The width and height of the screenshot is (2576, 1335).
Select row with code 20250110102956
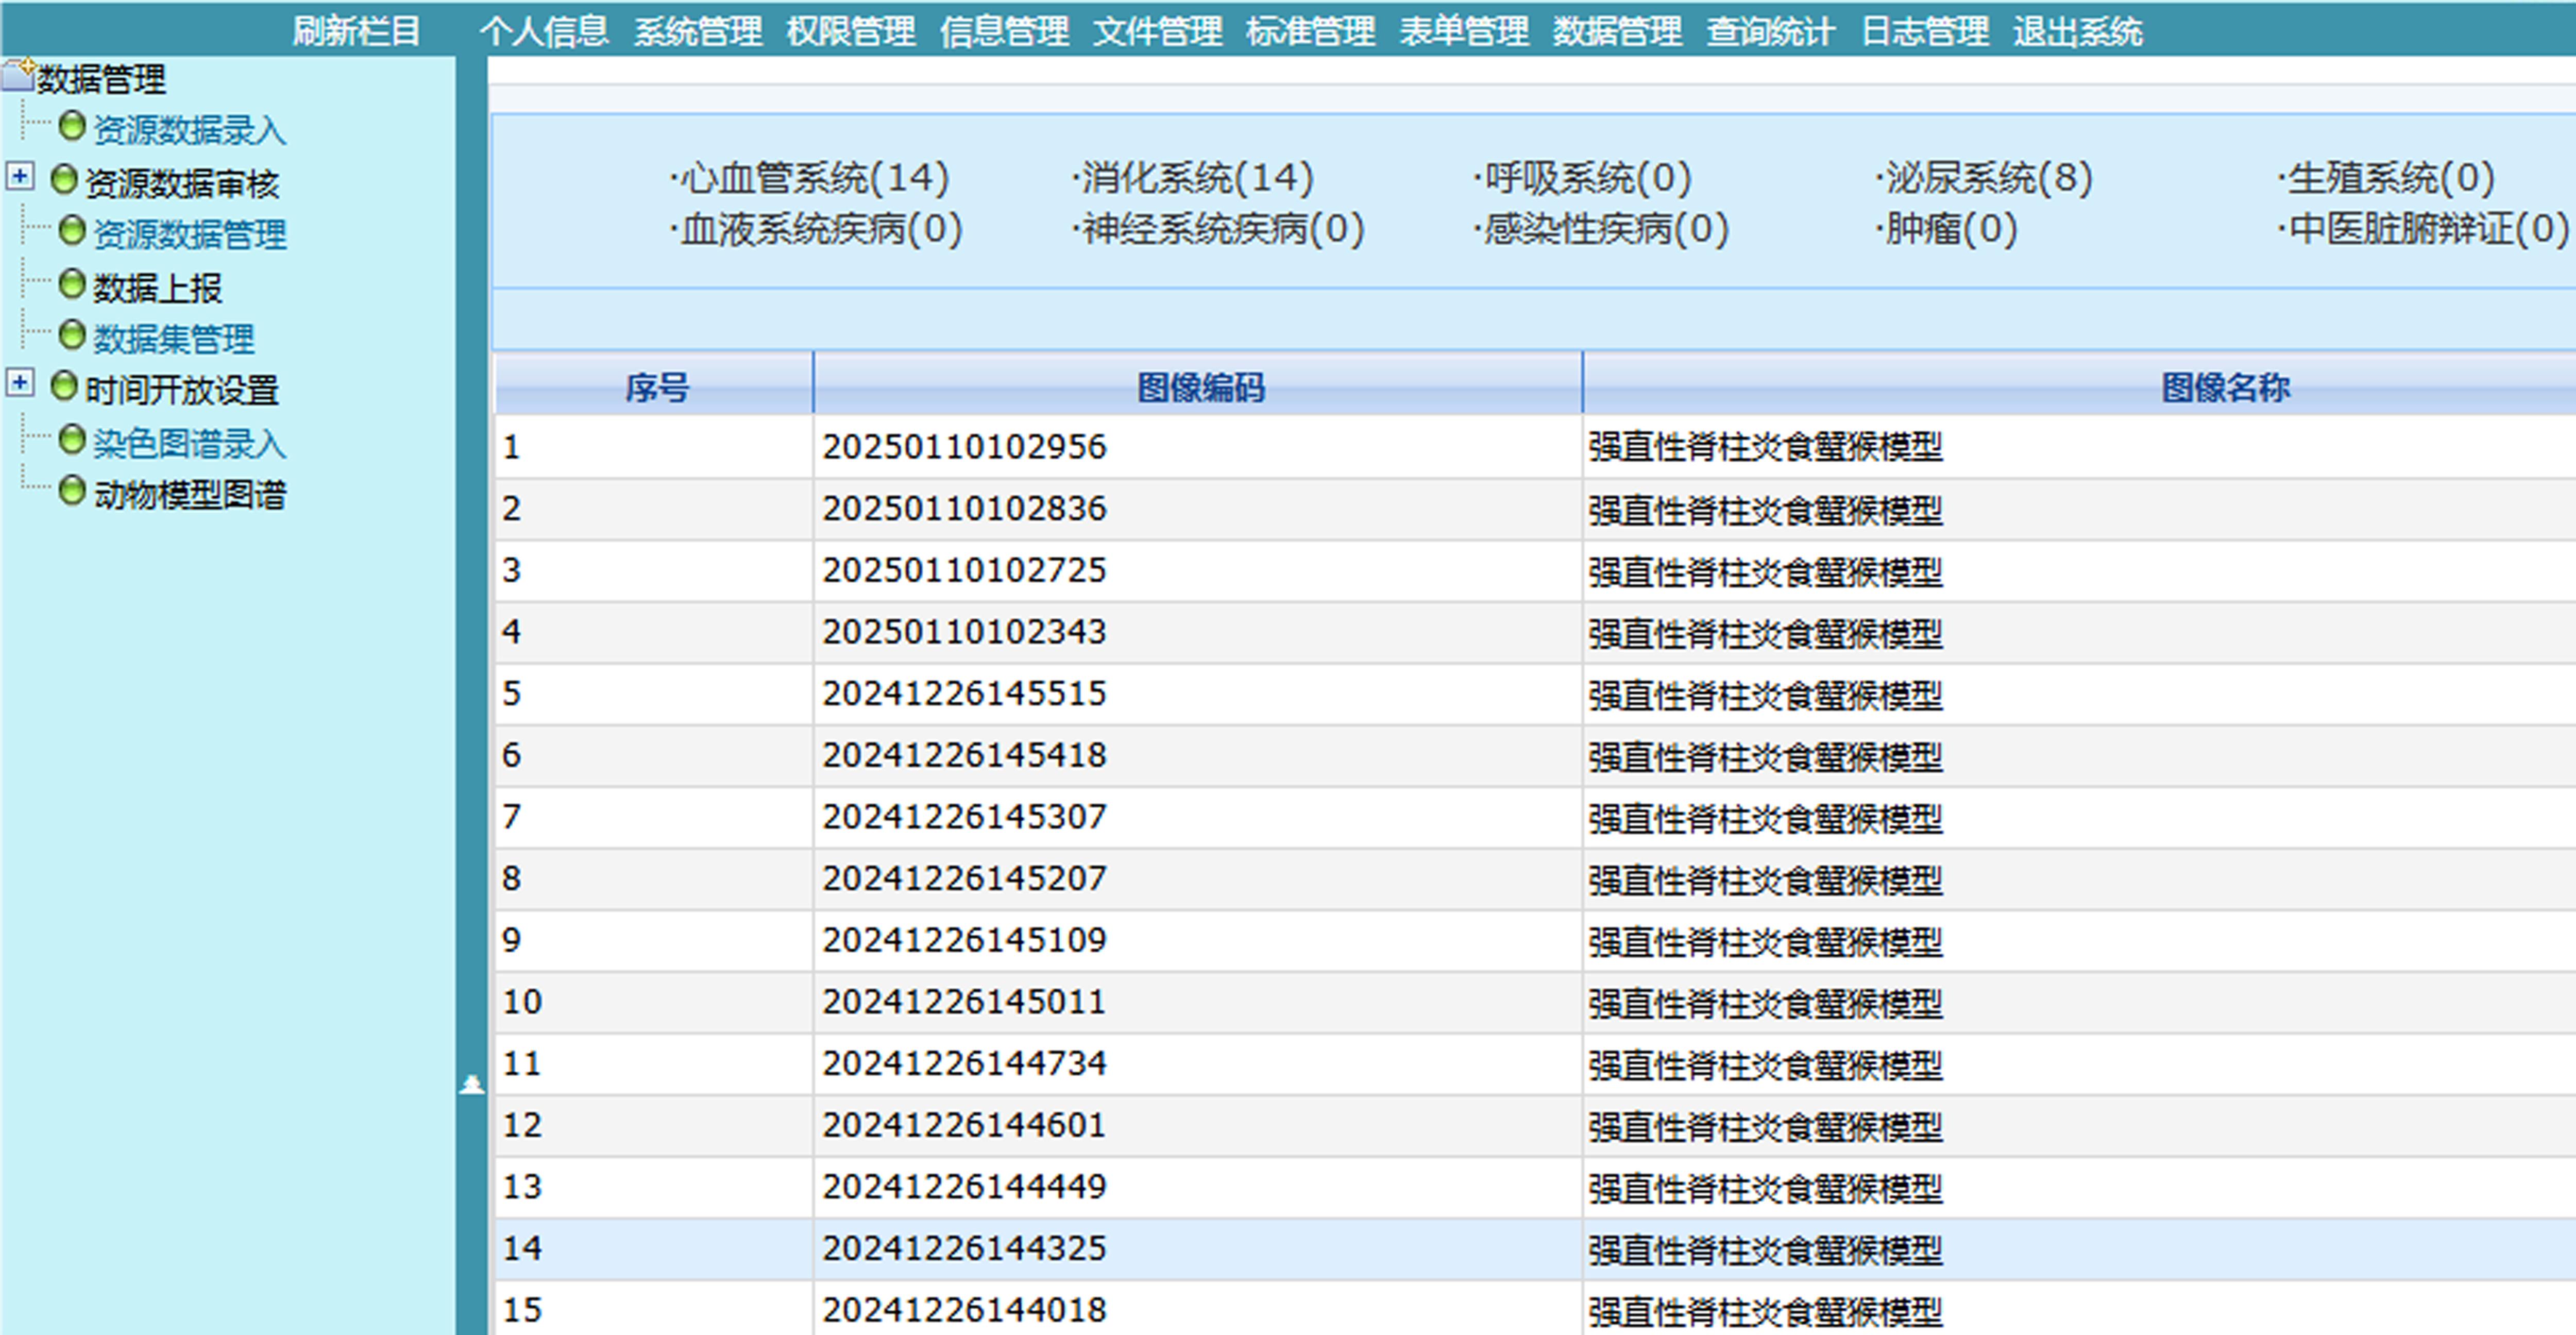pyautogui.click(x=963, y=447)
